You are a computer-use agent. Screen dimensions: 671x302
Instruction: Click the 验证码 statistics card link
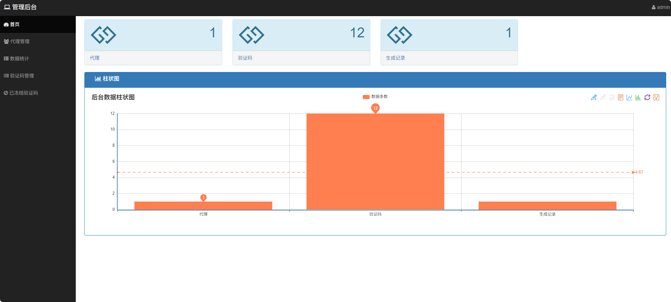coord(301,58)
